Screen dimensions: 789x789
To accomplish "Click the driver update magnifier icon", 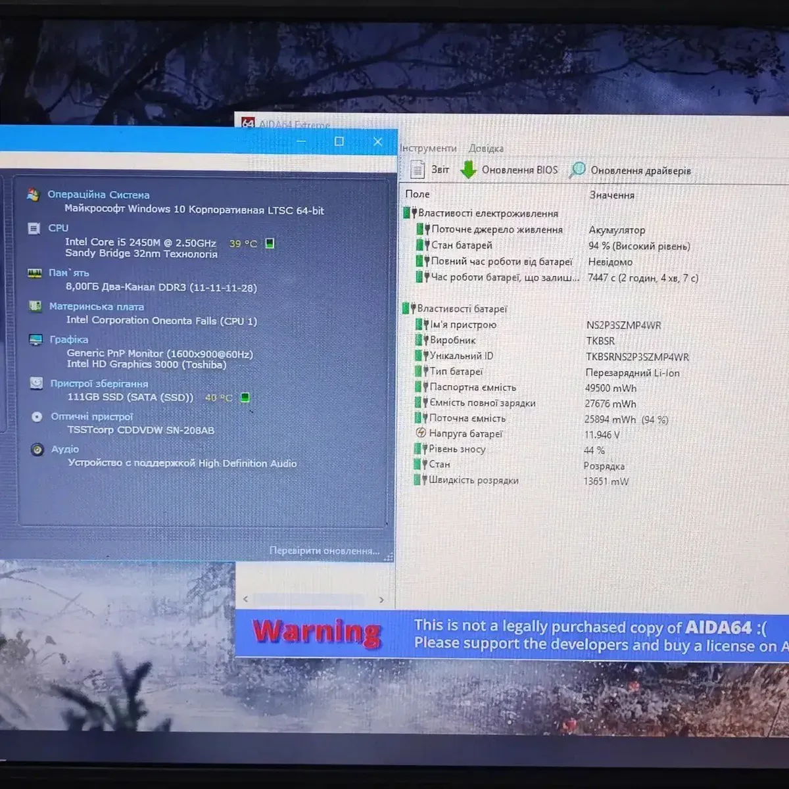I will tap(577, 170).
